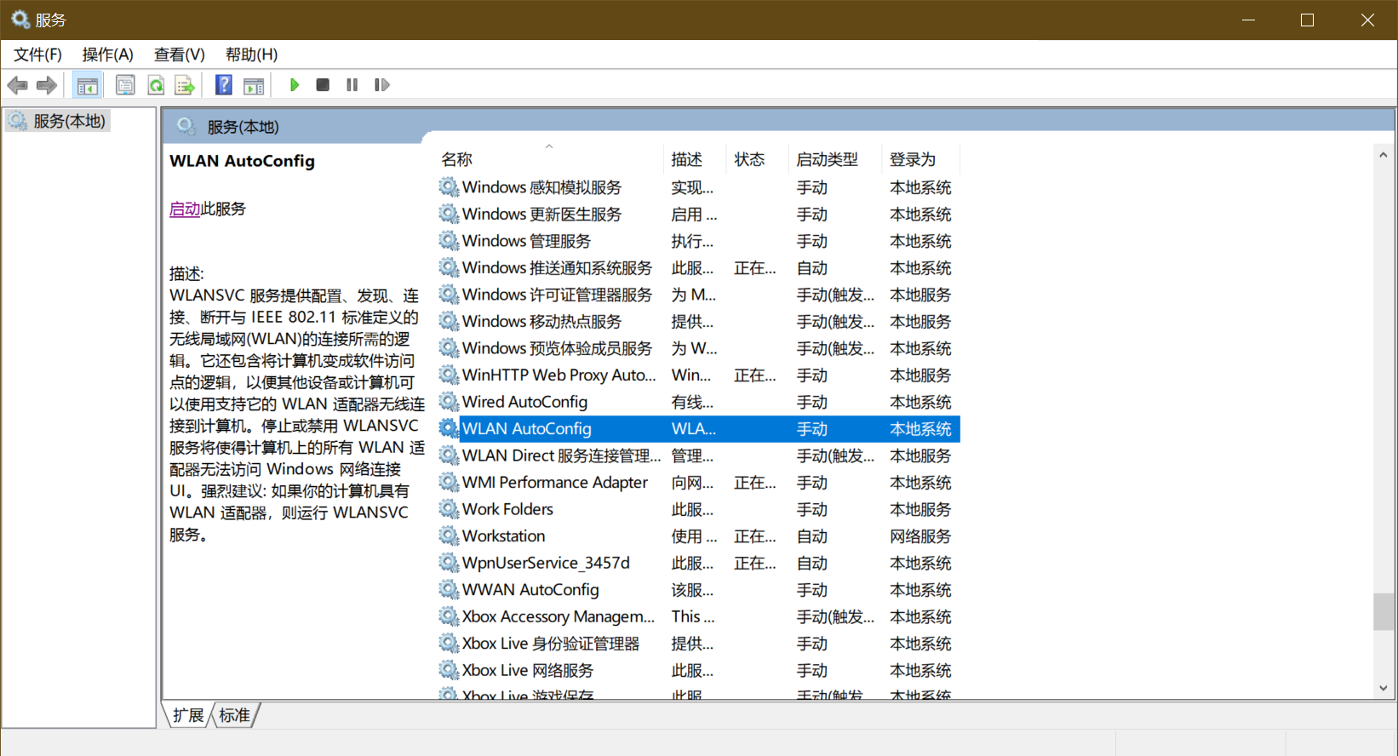Switch to the 标准 tab
Image resolution: width=1398 pixels, height=756 pixels.
[x=234, y=715]
